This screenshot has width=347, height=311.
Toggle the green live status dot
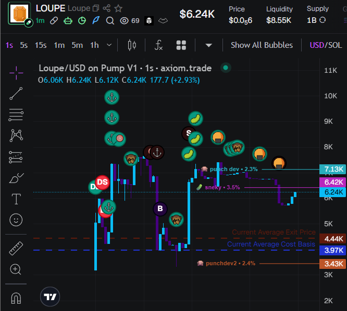coord(226,68)
